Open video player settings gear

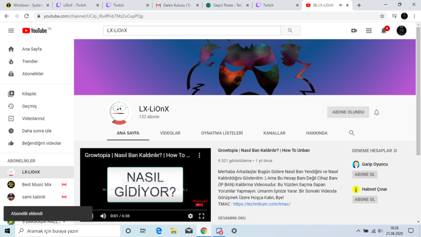[190, 216]
